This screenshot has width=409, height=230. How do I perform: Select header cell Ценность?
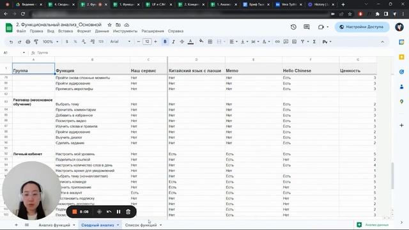tap(358, 69)
